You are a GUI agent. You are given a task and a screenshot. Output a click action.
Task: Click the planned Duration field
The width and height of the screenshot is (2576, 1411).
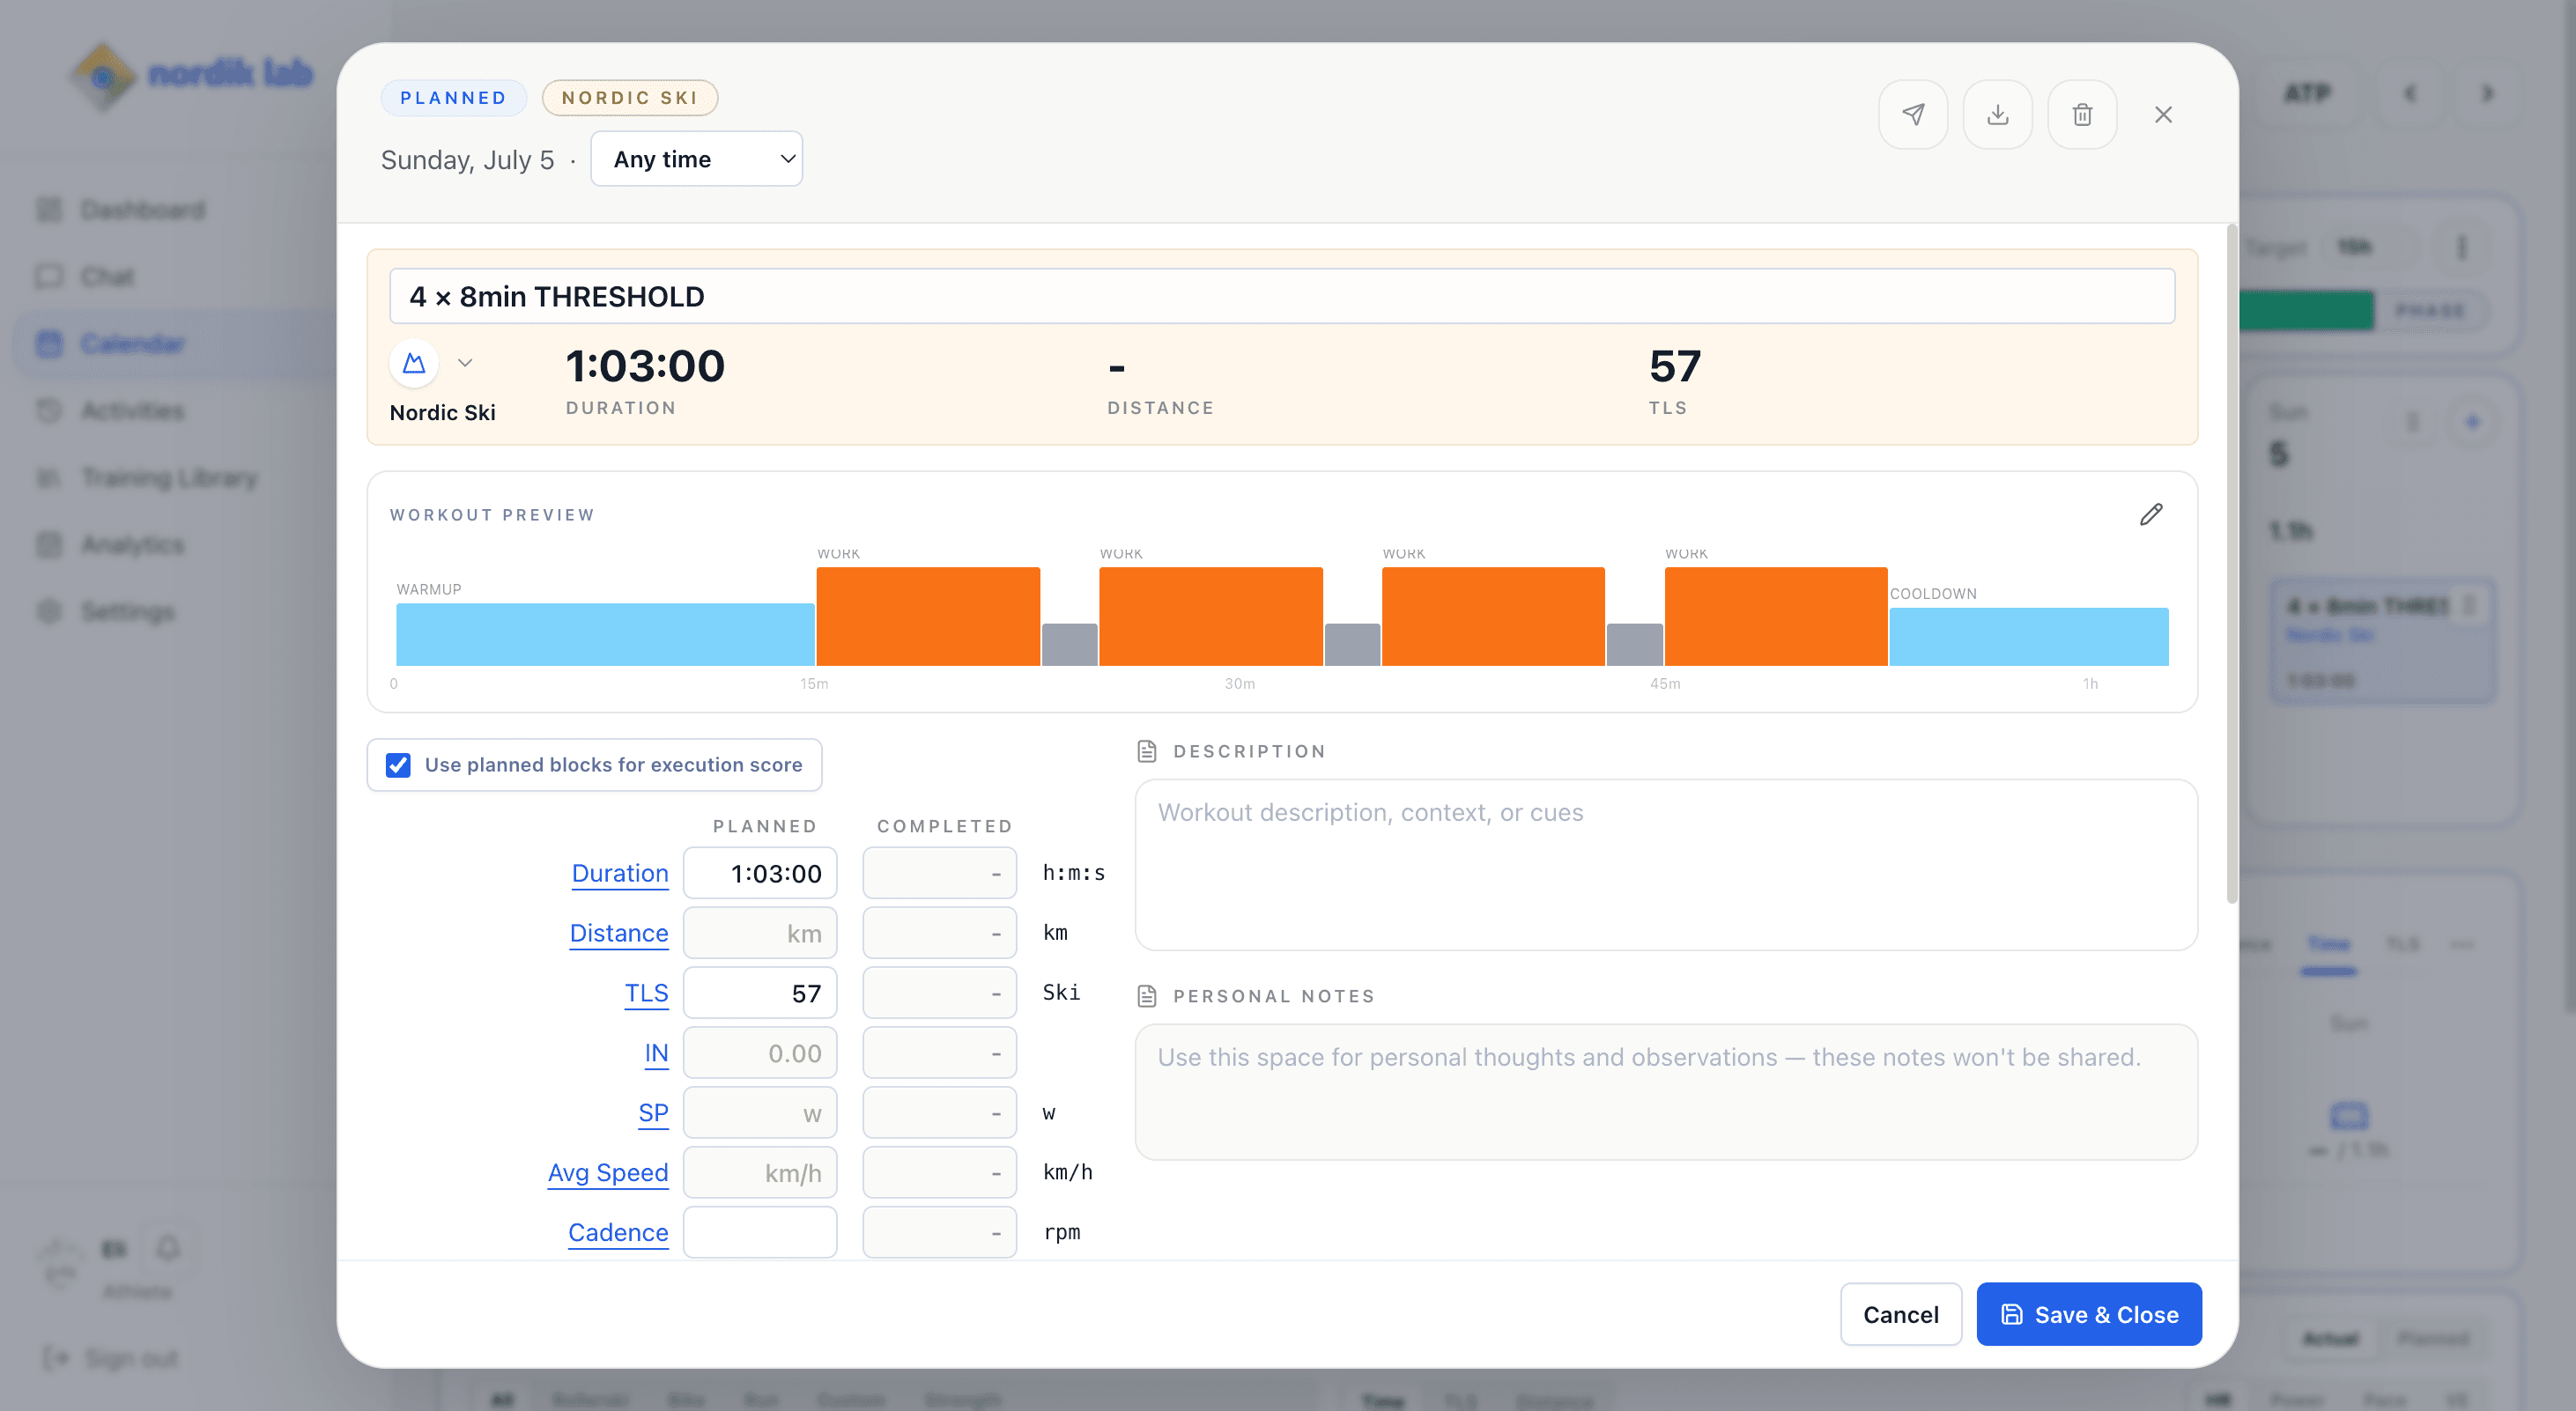[x=760, y=873]
